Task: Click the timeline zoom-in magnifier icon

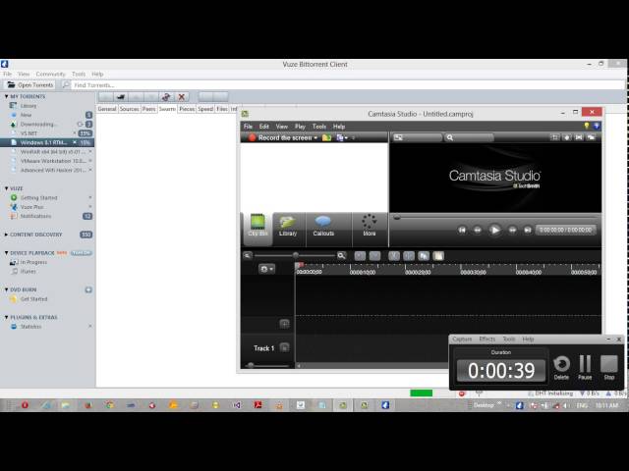Action: pyautogui.click(x=341, y=255)
